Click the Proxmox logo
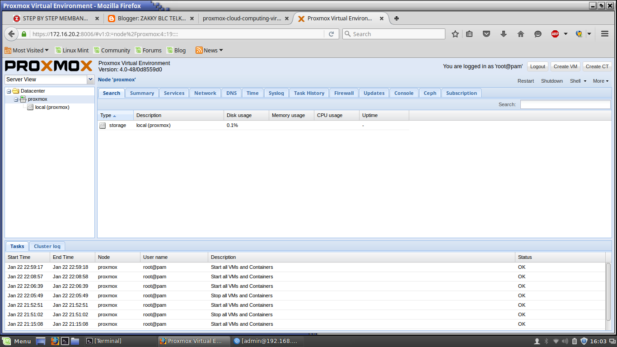617x347 pixels. (49, 66)
